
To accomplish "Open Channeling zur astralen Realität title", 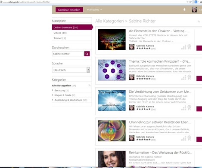I will coord(160,122).
